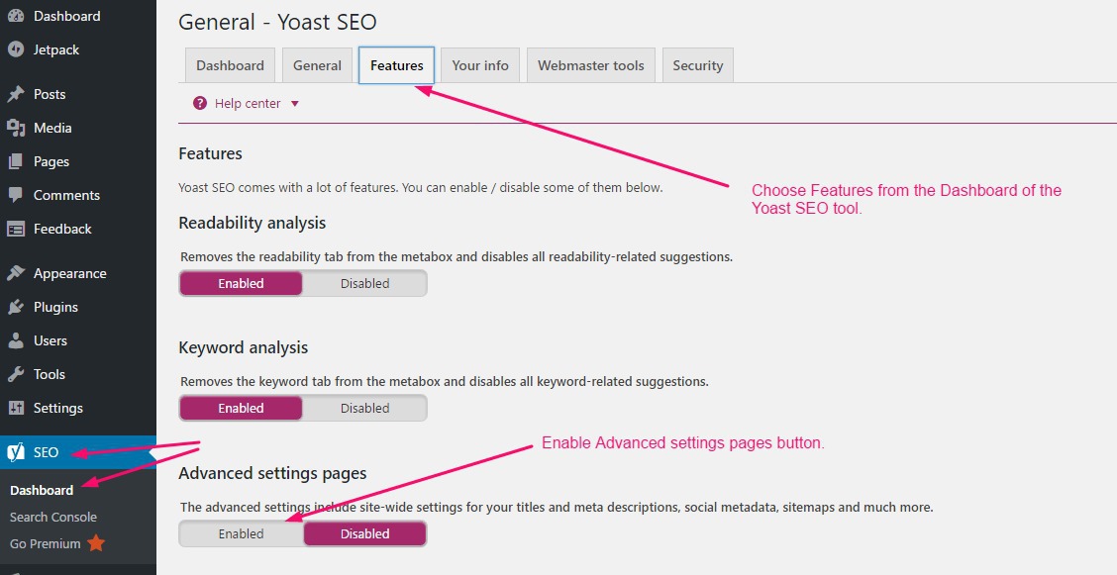Open the Dashboard tab of Yoast
This screenshot has height=575, width=1117.
click(230, 65)
